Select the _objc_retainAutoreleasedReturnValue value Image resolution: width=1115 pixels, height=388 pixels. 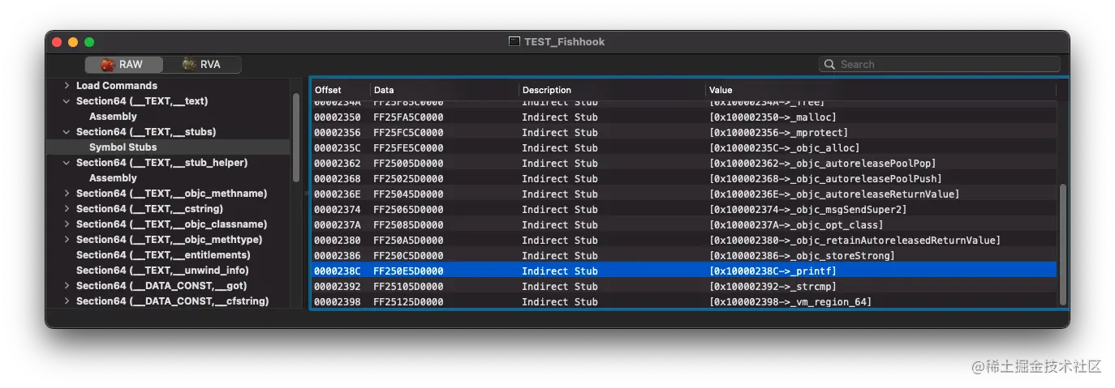(855, 241)
